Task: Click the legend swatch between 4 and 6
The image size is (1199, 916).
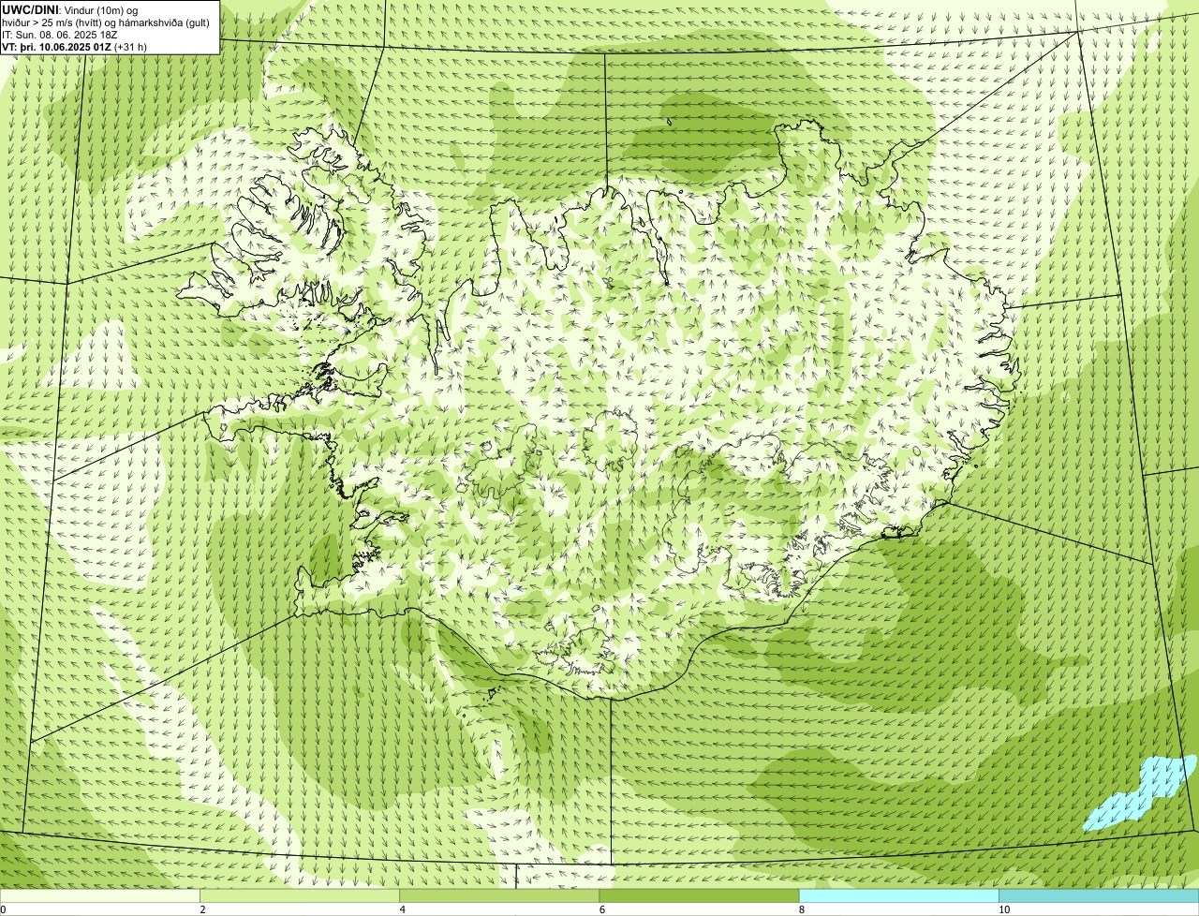Action: 499,896
